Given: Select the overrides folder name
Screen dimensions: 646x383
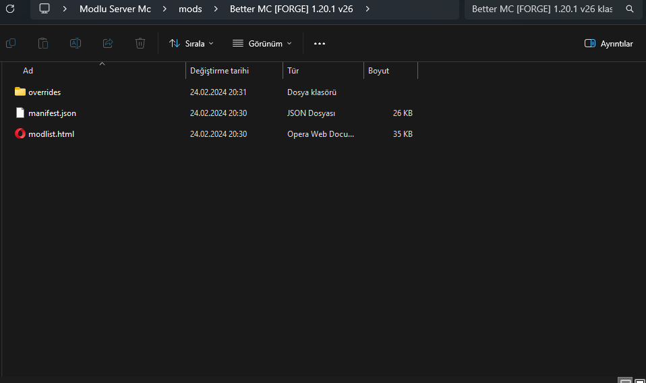Looking at the screenshot, I should [45, 92].
